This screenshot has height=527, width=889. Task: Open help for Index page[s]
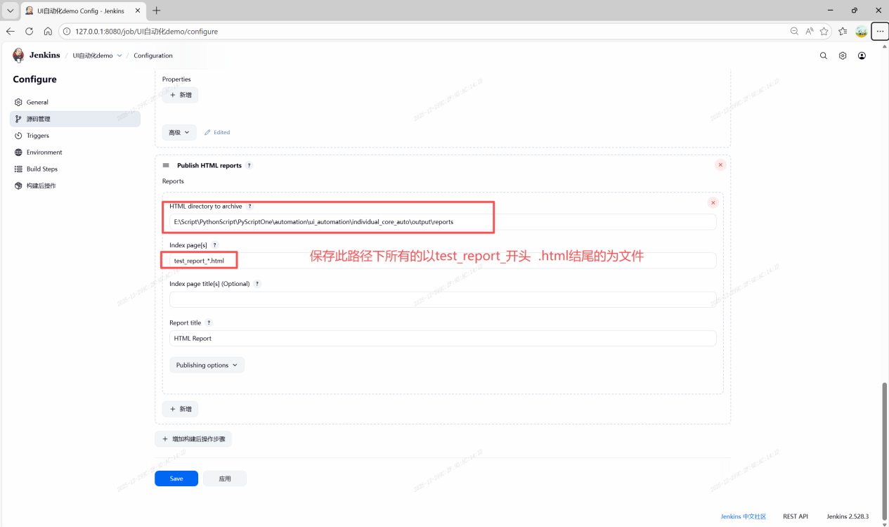tap(215, 245)
